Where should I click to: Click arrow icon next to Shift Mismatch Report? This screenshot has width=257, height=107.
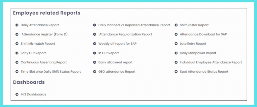click(17, 44)
